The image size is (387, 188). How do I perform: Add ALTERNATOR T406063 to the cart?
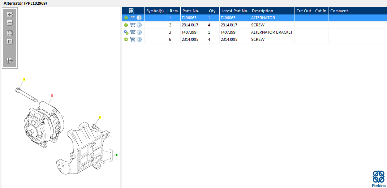point(133,18)
